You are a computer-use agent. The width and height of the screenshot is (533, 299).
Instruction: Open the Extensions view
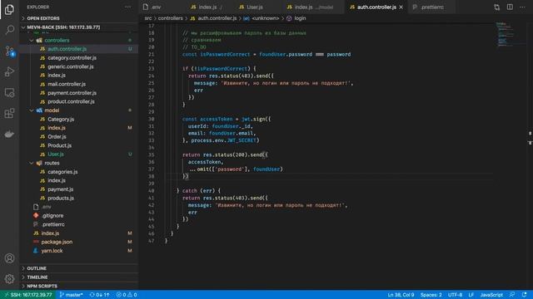[x=9, y=113]
